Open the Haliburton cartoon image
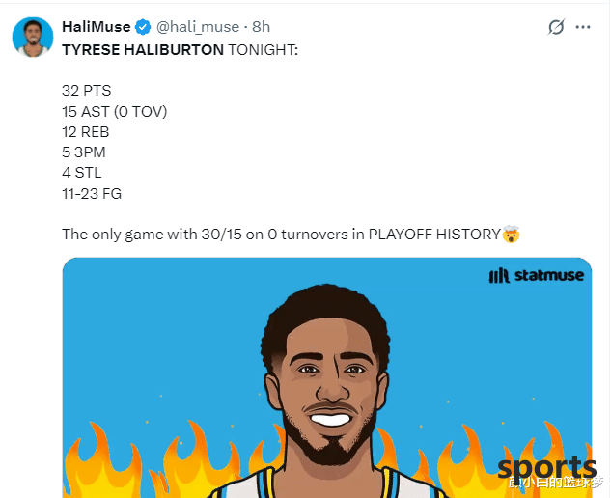The width and height of the screenshot is (611, 498). click(x=327, y=377)
